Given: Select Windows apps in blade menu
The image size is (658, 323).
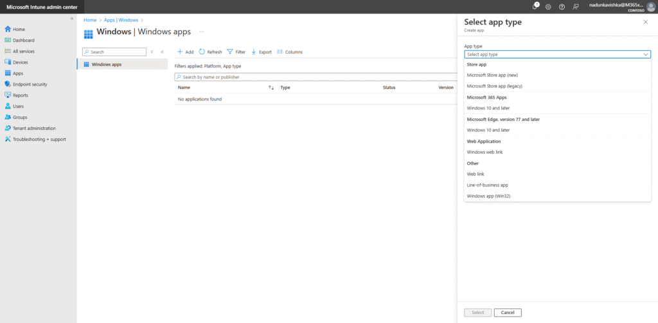Looking at the screenshot, I should pos(122,64).
